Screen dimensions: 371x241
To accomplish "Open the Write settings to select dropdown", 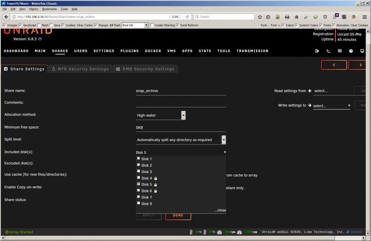I will click(x=332, y=106).
